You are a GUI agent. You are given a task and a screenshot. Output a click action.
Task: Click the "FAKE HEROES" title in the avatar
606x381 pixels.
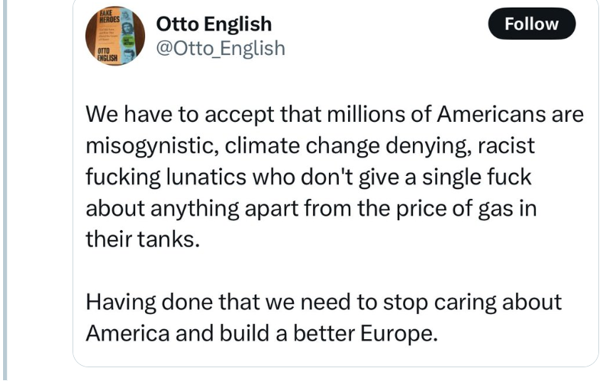click(x=106, y=17)
